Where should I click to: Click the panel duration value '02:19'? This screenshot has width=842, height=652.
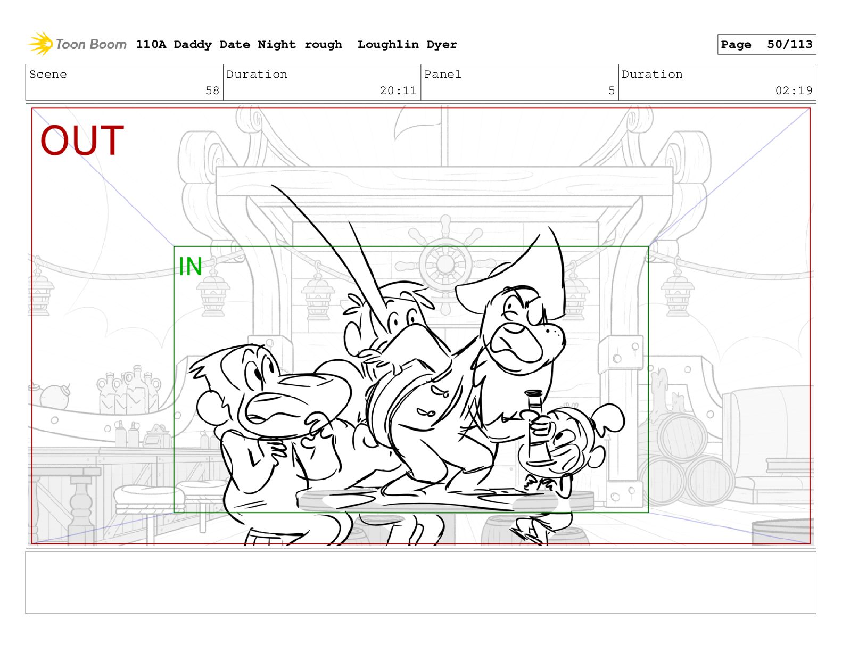coord(794,90)
